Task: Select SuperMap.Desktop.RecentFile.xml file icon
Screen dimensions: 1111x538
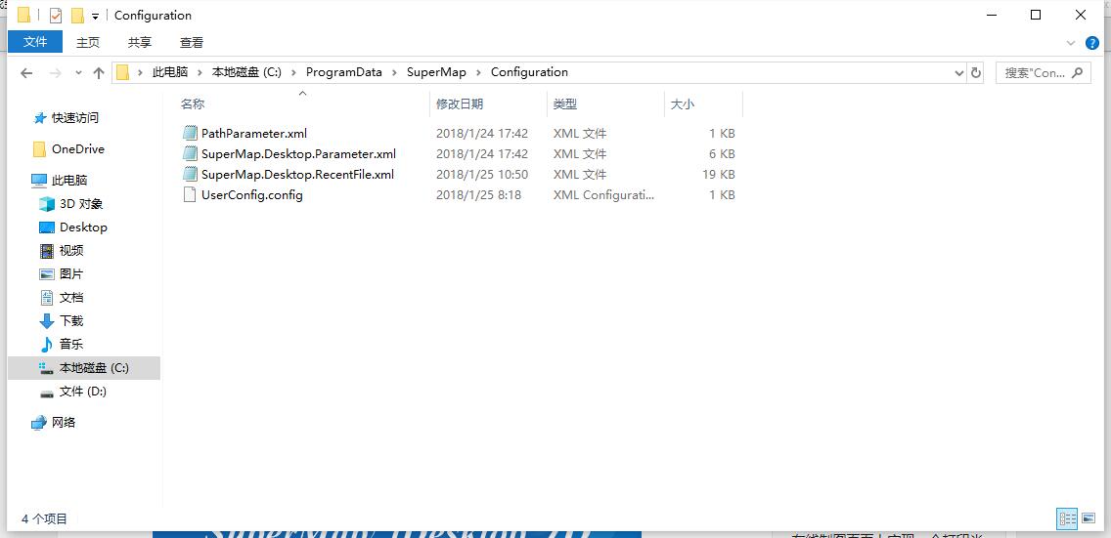Action: tap(189, 174)
